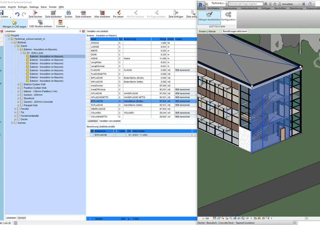Expand the Exterior Curtain Wall node
This screenshot has width=320, height=225.
tap(18, 84)
